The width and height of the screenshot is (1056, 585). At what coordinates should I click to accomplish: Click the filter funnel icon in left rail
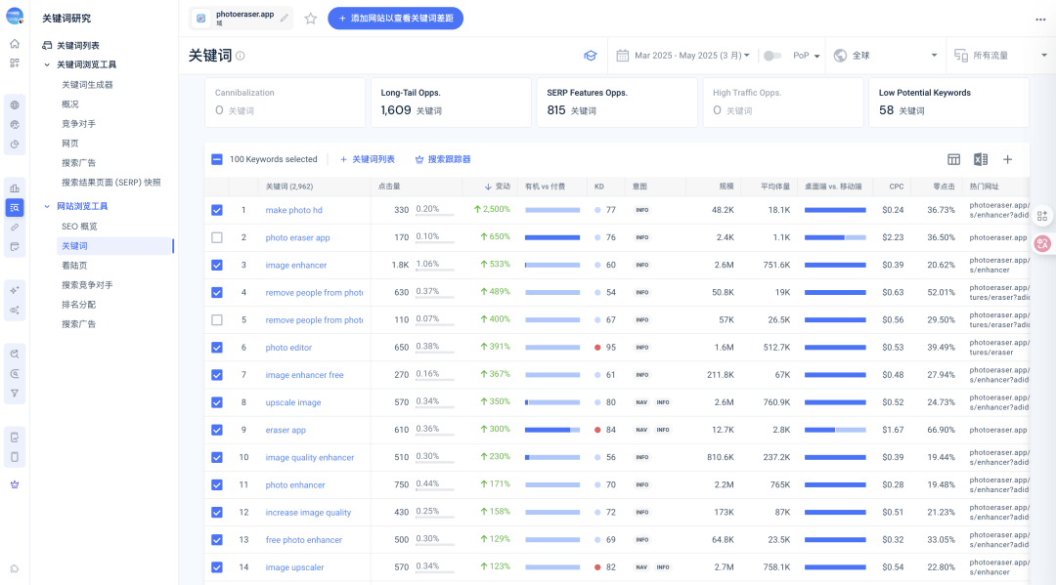pyautogui.click(x=14, y=394)
